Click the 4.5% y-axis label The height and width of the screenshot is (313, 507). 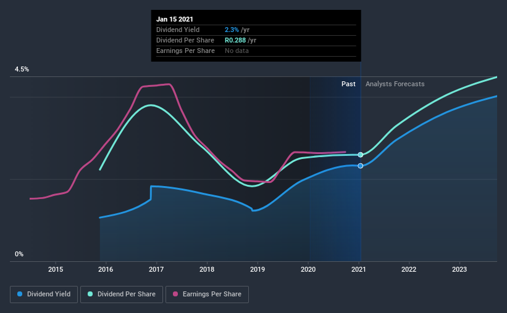click(22, 70)
